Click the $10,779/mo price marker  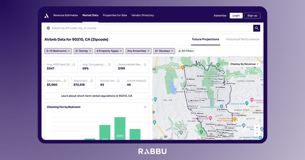tap(218, 79)
